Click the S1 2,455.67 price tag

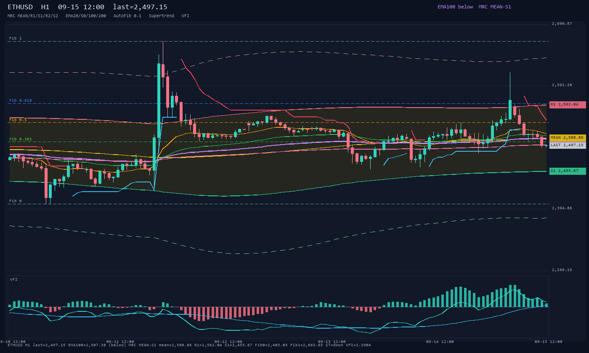568,171
